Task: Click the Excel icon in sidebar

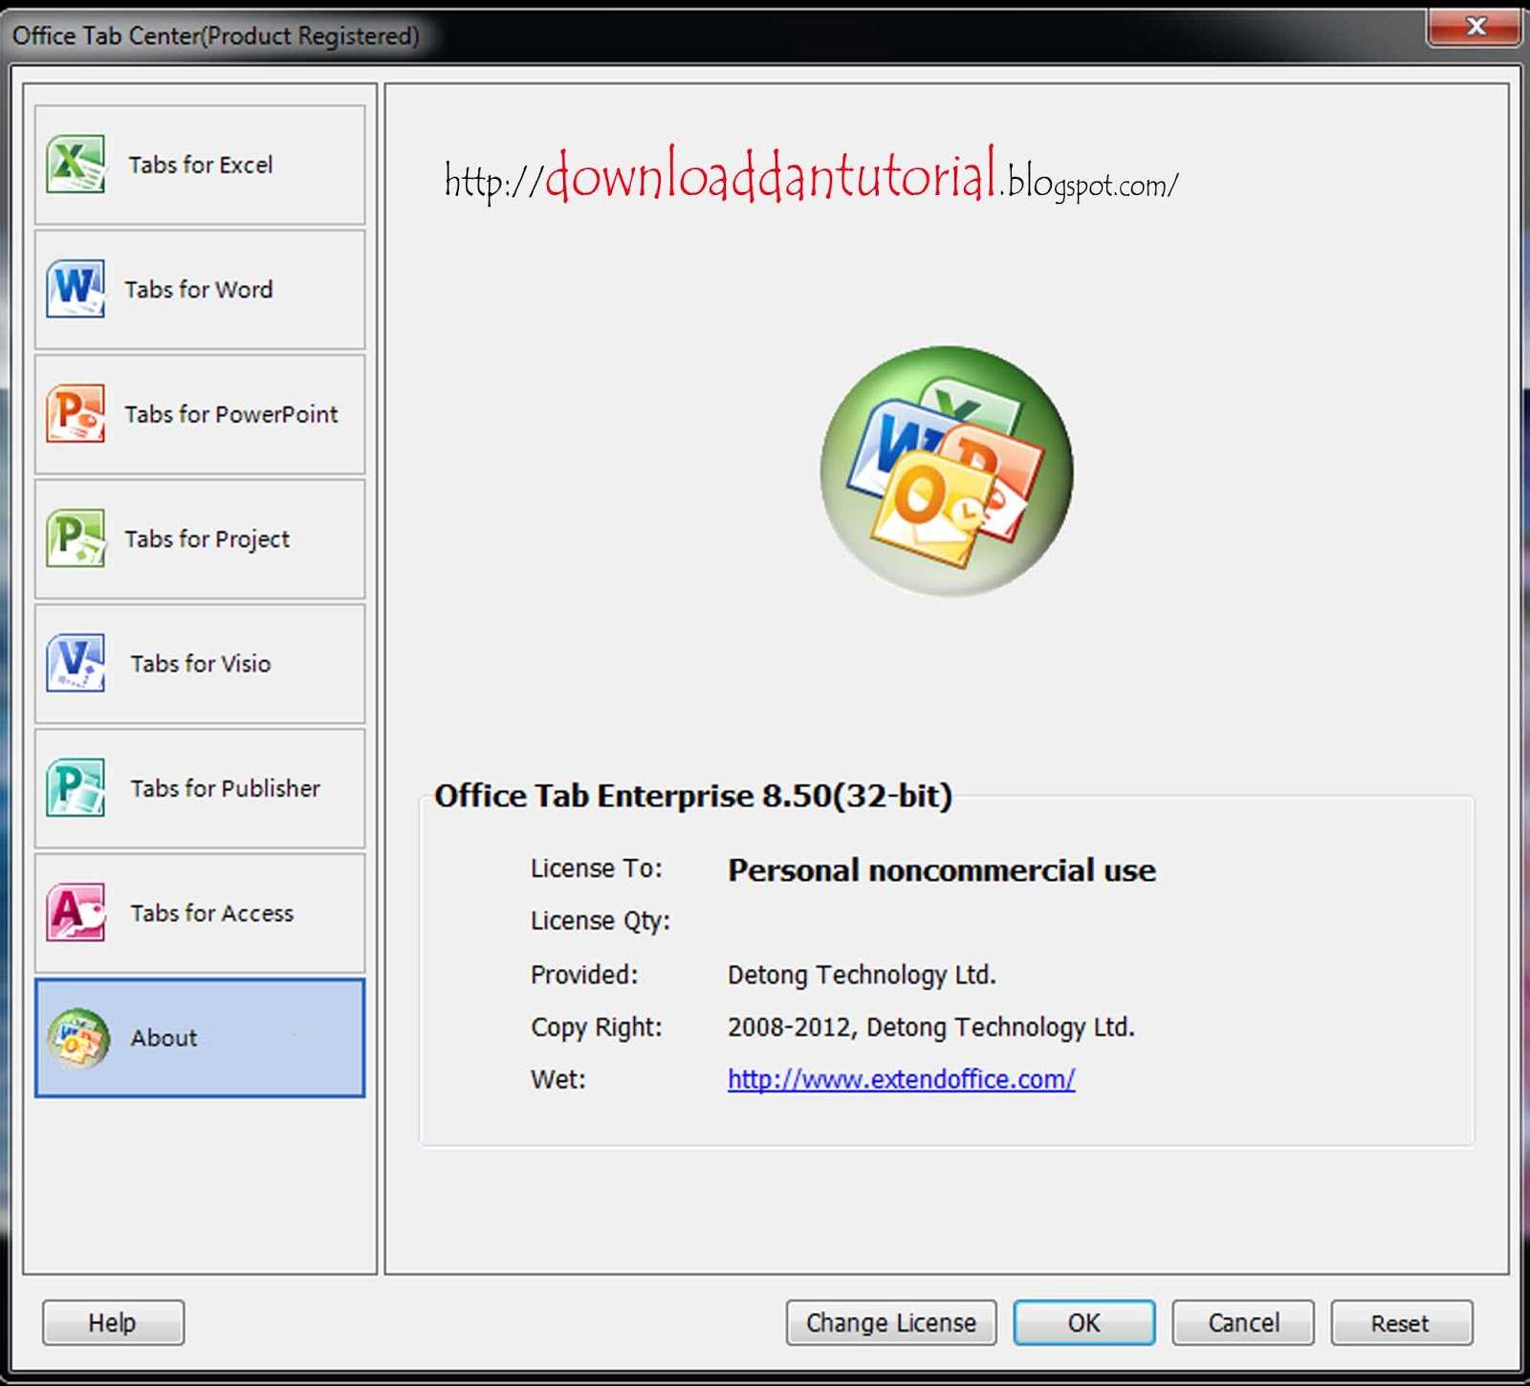Action: pyautogui.click(x=76, y=164)
